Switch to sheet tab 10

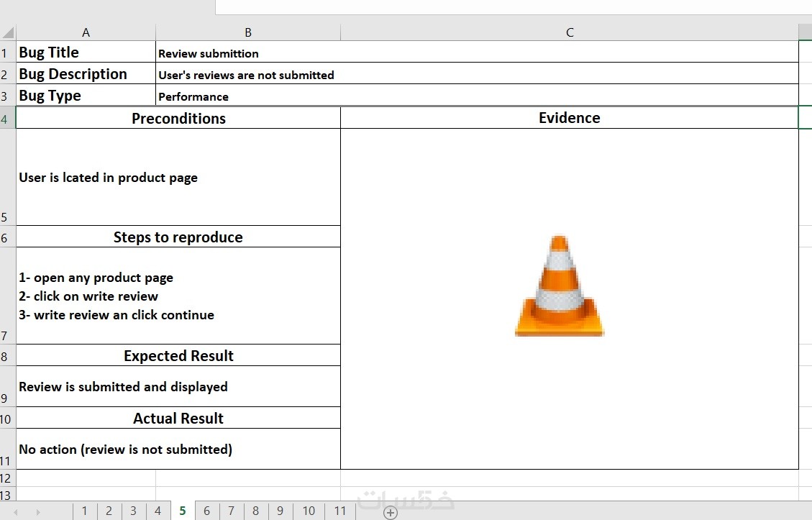coord(309,511)
